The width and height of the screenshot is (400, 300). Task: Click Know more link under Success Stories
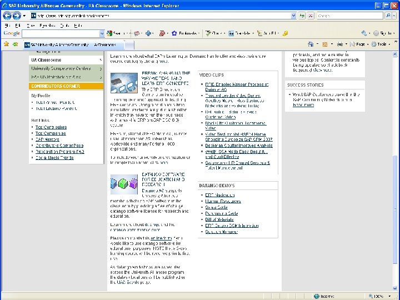pos(303,105)
